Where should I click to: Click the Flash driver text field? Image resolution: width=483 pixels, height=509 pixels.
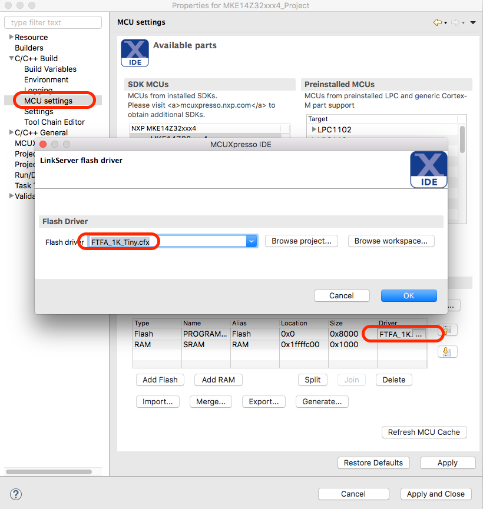(x=167, y=241)
